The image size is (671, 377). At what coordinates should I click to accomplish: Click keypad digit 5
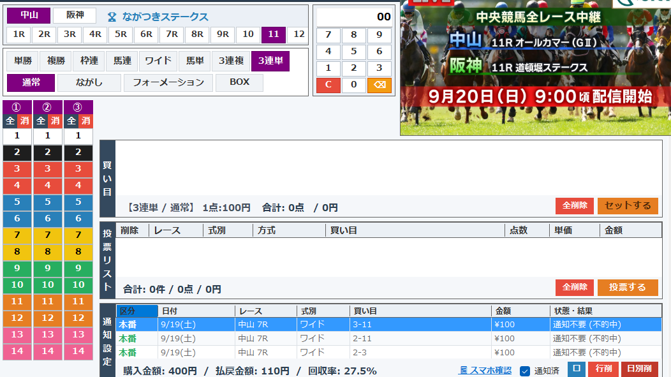(353, 51)
